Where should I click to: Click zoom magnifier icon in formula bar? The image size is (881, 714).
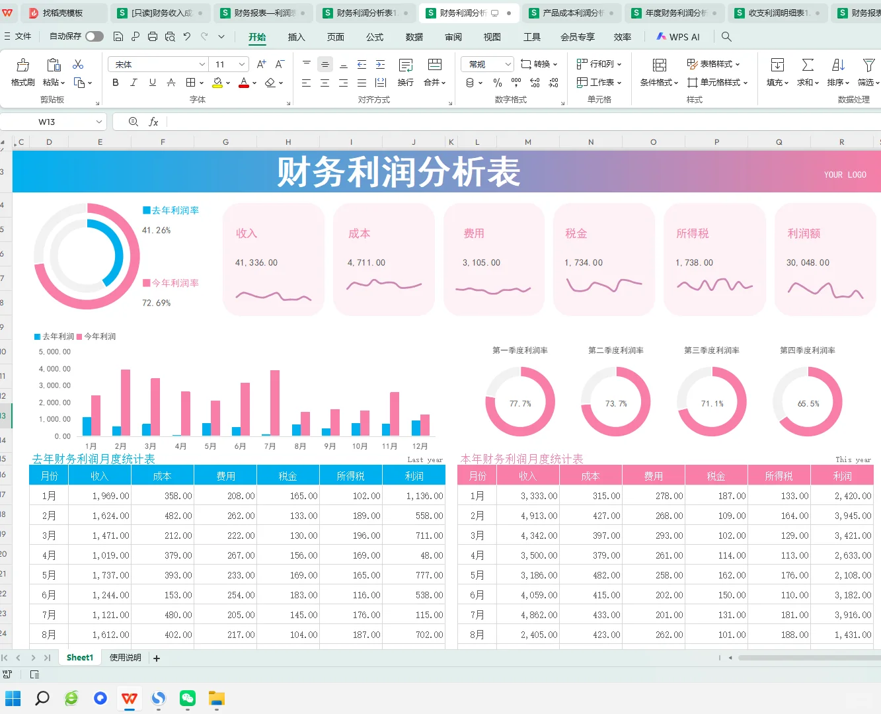pyautogui.click(x=134, y=122)
